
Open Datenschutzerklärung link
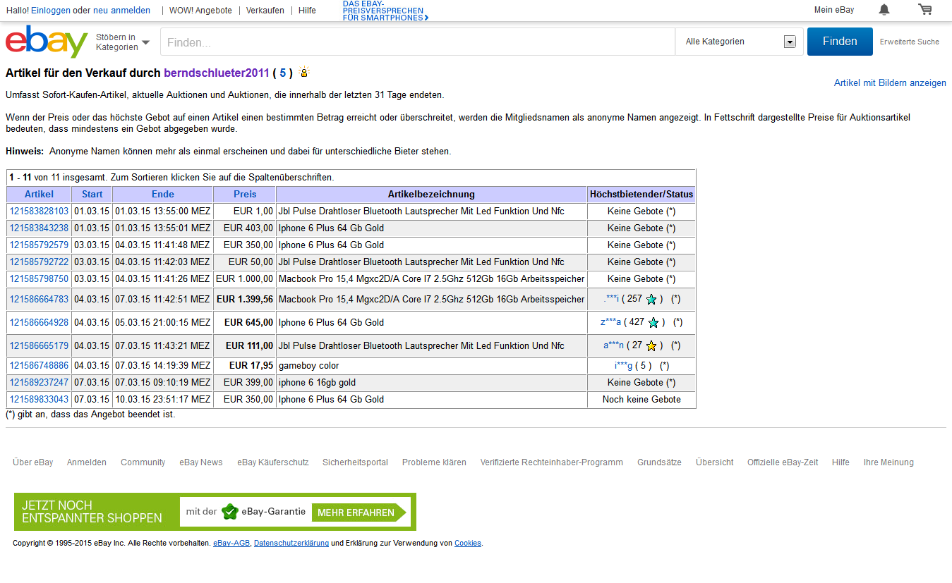291,543
